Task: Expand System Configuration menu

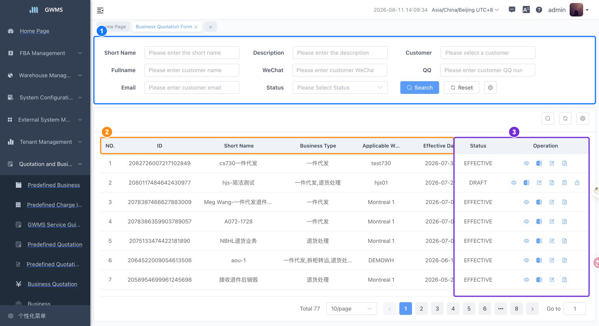Action: click(45, 97)
